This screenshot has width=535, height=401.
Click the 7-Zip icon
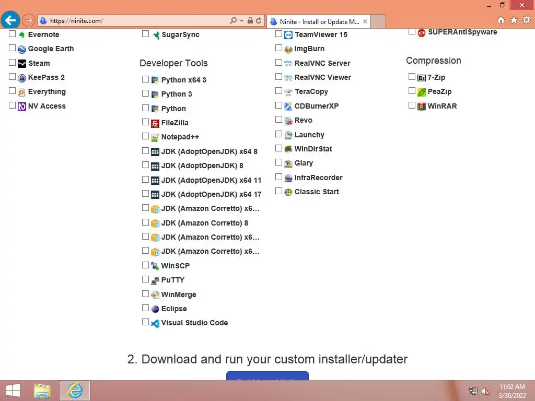[422, 78]
